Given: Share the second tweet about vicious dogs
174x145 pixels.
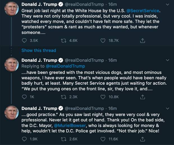Looking at the screenshot, I should point(143,97).
